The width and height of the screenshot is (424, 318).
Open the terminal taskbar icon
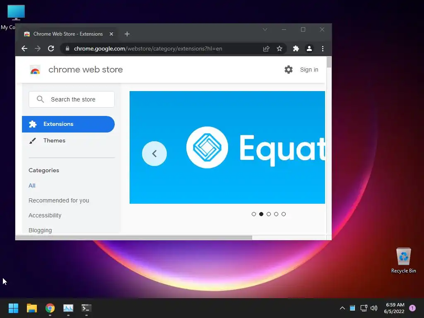pos(87,308)
